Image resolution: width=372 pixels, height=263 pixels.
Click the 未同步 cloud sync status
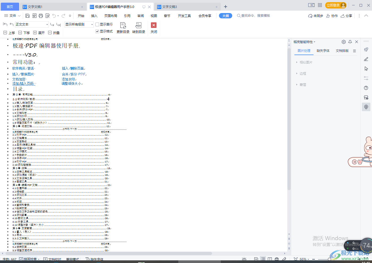(x=316, y=16)
